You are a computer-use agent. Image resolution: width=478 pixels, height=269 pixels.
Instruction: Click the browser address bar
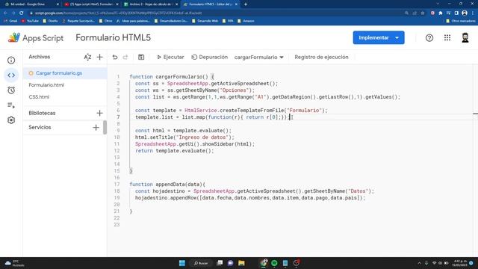pos(214,13)
